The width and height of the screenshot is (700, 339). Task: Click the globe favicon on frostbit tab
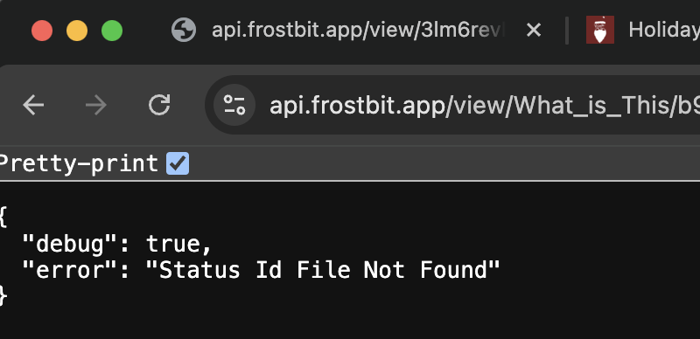pos(184,31)
